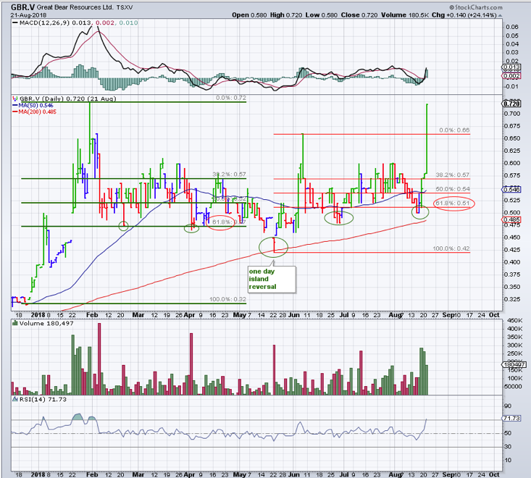
Task: Click the 71.73 RSI tag on right axis
Action: tap(511, 418)
